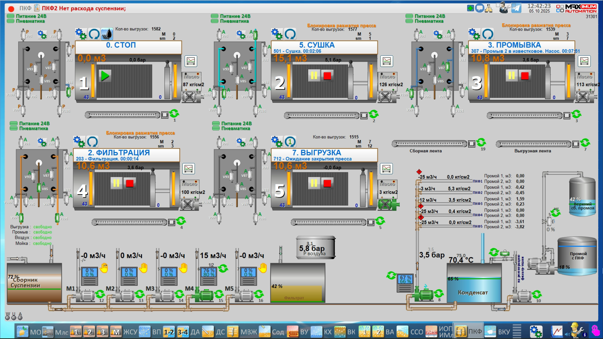Image resolution: width=603 pixels, height=339 pixels.
Task: Open the Telegram paper plane icon
Action: click(516, 8)
